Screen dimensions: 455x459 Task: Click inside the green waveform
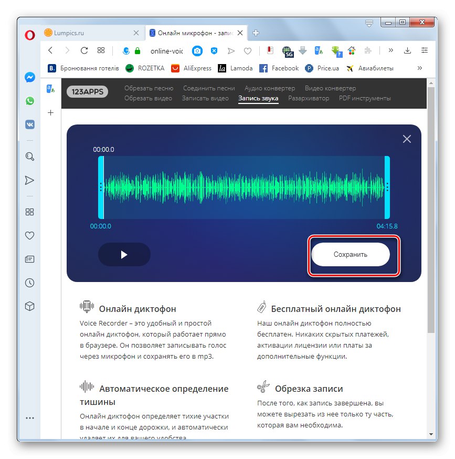coord(244,187)
